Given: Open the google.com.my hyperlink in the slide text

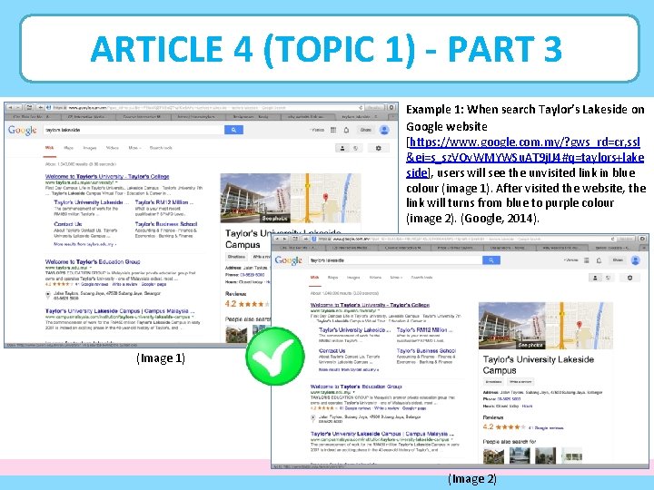Looking at the screenshot, I should click(525, 158).
